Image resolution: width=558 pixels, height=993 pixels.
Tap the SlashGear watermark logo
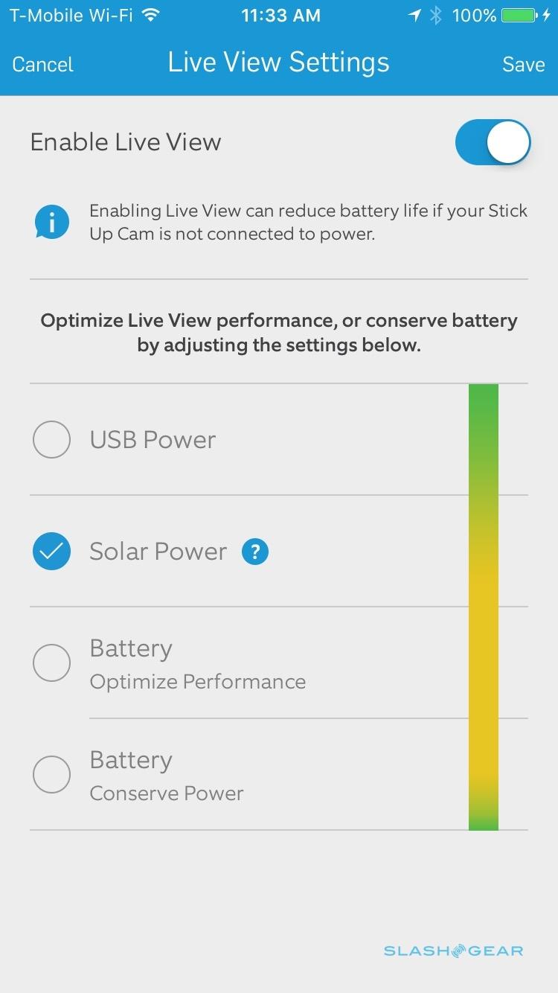[x=453, y=951]
